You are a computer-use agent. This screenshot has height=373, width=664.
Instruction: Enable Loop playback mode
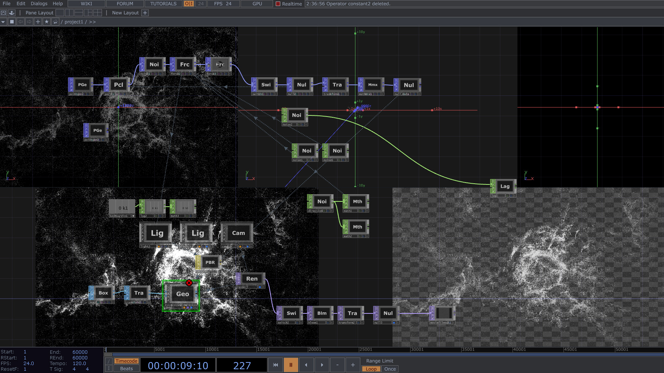pyautogui.click(x=371, y=369)
